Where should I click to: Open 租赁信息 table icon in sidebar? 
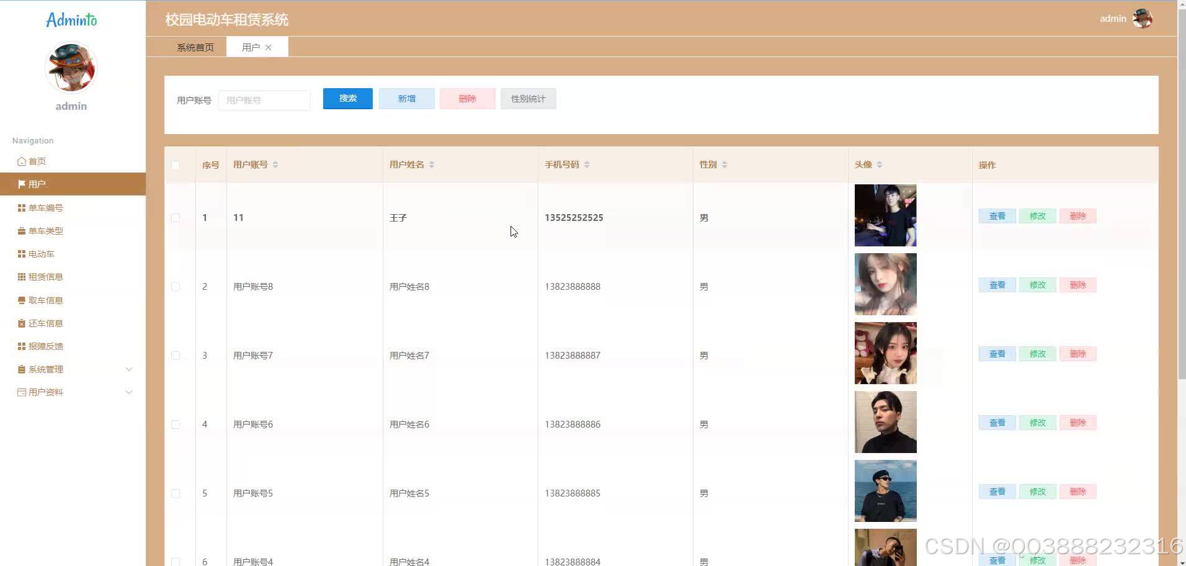click(22, 277)
